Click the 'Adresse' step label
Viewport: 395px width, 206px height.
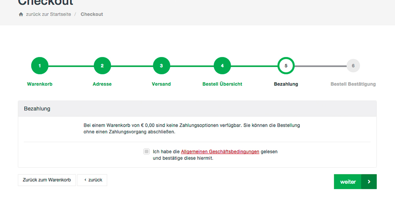pyautogui.click(x=102, y=84)
